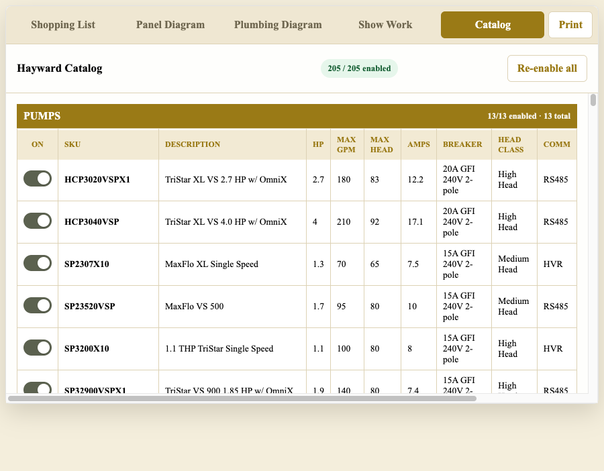Click RS485 in SP23520VSP row
This screenshot has width=604, height=471.
click(x=556, y=307)
